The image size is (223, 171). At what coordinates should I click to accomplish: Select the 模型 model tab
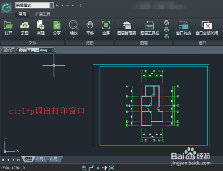tap(28, 159)
